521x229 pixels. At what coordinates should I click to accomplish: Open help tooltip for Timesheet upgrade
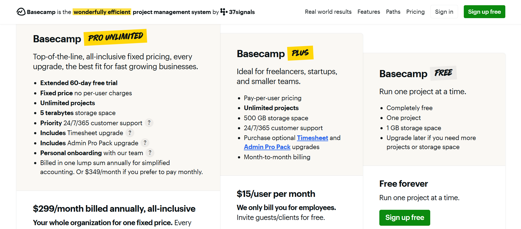pos(130,133)
